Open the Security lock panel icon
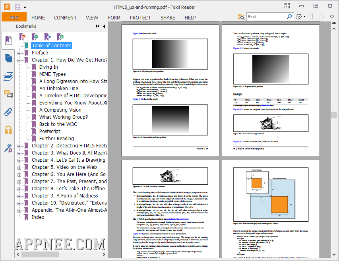Viewport: 339px width, 261px height. tap(8, 130)
